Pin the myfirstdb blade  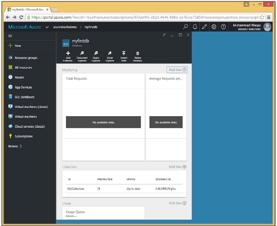pyautogui.click(x=164, y=35)
